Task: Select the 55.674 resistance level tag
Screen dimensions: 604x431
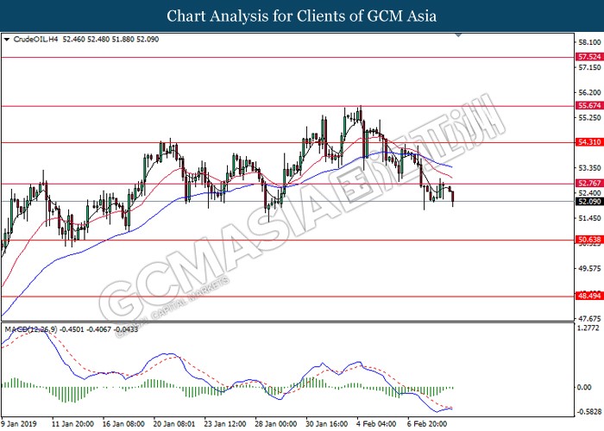Action: tap(588, 106)
